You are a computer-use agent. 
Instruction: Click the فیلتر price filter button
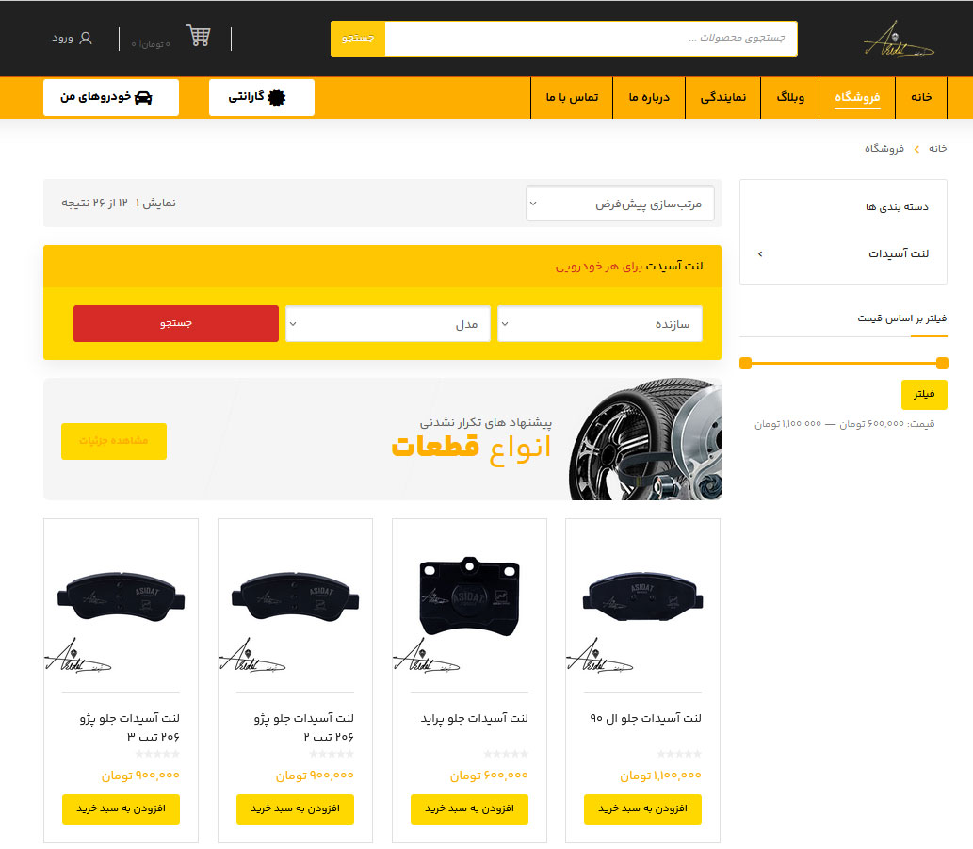tap(924, 395)
